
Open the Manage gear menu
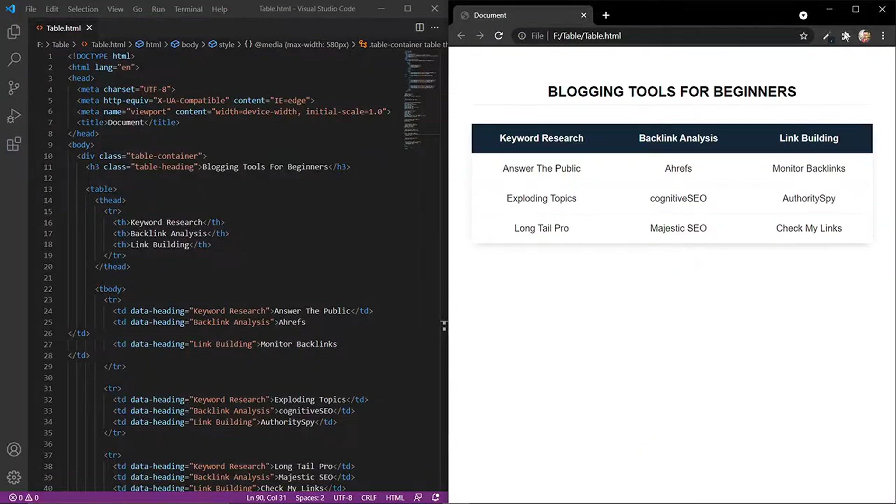(x=14, y=477)
